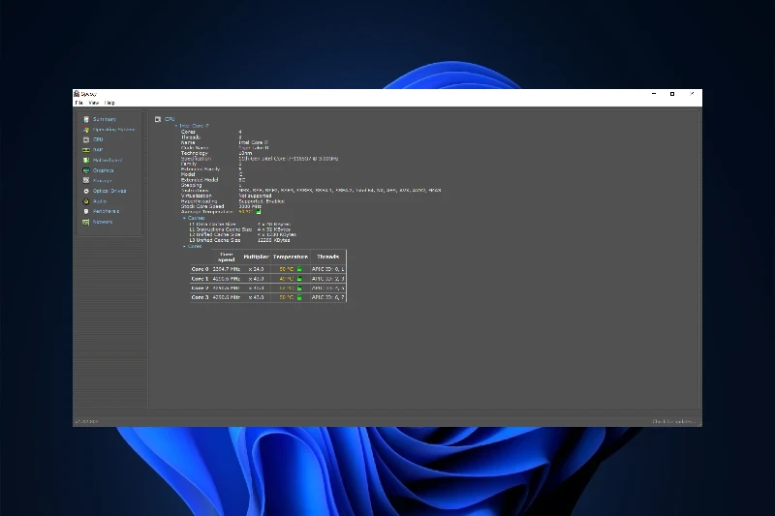Viewport: 775px width, 516px height.
Task: Click Core 2 green temperature indicator
Action: [x=299, y=288]
